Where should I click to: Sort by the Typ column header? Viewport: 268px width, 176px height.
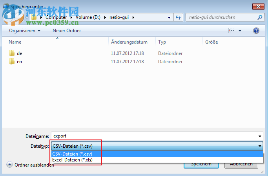(162, 42)
